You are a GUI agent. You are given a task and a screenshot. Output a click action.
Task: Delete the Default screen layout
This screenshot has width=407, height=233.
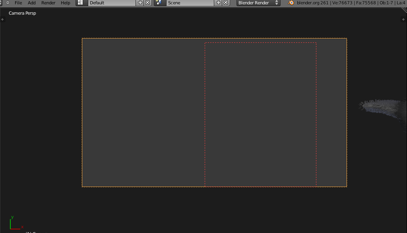(x=147, y=3)
